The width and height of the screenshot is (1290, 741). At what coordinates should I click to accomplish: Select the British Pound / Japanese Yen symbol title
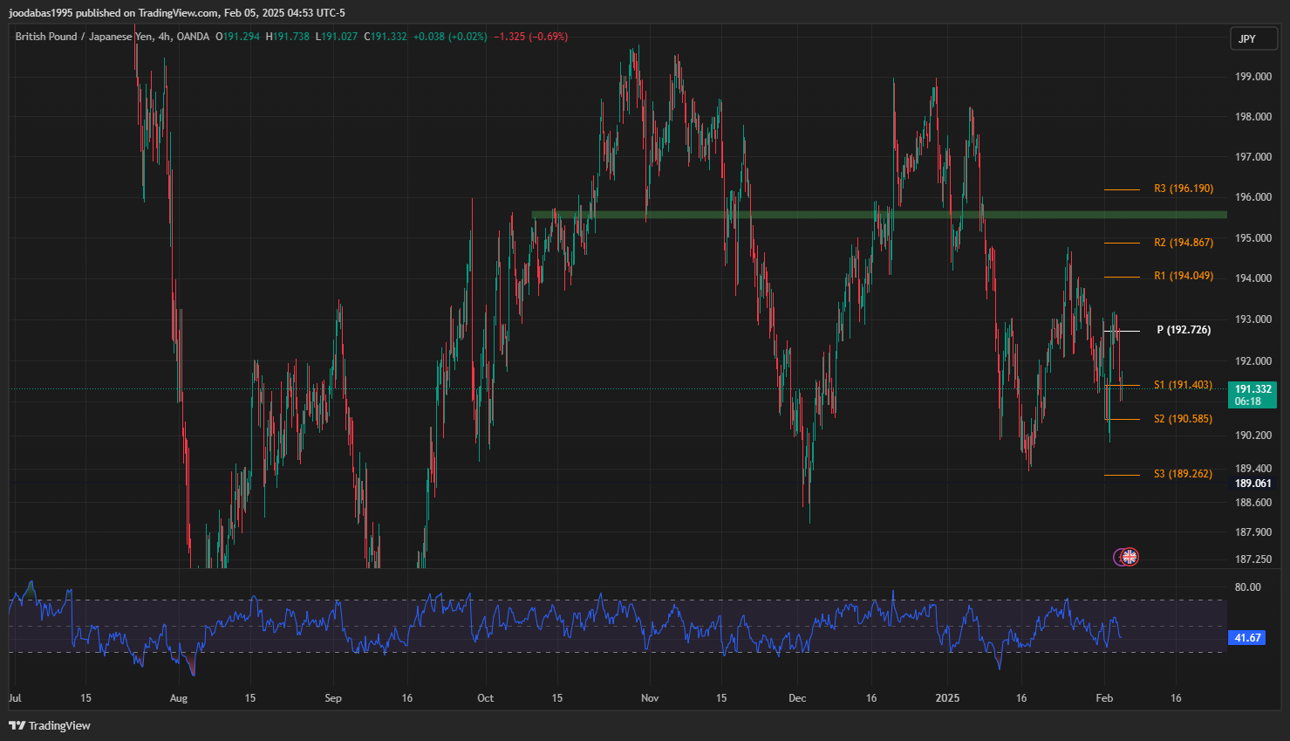pos(84,37)
